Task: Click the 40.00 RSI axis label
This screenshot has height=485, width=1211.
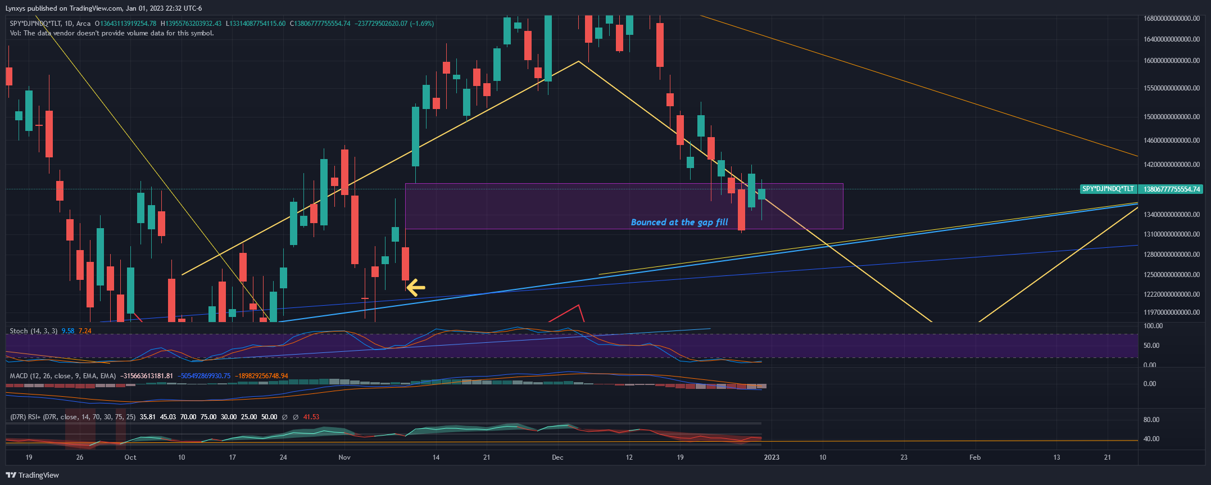Action: coord(1151,439)
